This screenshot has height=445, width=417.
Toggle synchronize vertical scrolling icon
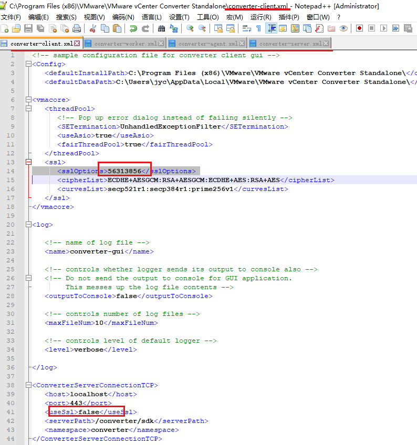coord(218,28)
